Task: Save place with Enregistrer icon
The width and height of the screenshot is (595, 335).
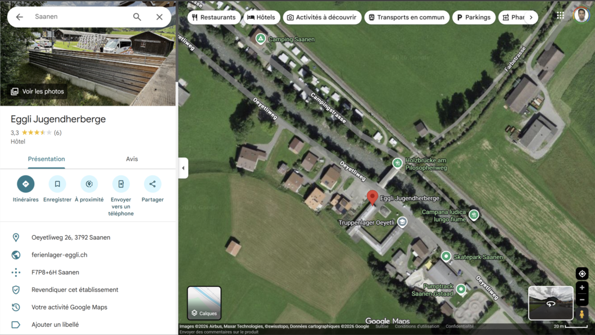Action: coord(58,184)
